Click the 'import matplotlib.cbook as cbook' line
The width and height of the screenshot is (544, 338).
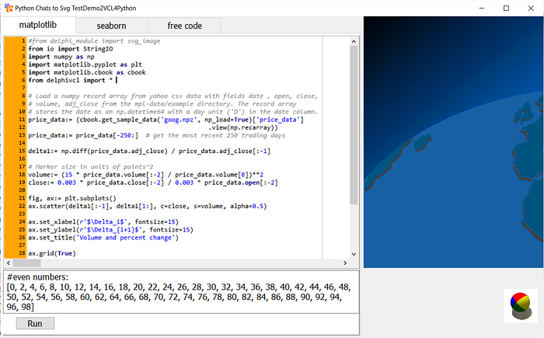coord(87,72)
